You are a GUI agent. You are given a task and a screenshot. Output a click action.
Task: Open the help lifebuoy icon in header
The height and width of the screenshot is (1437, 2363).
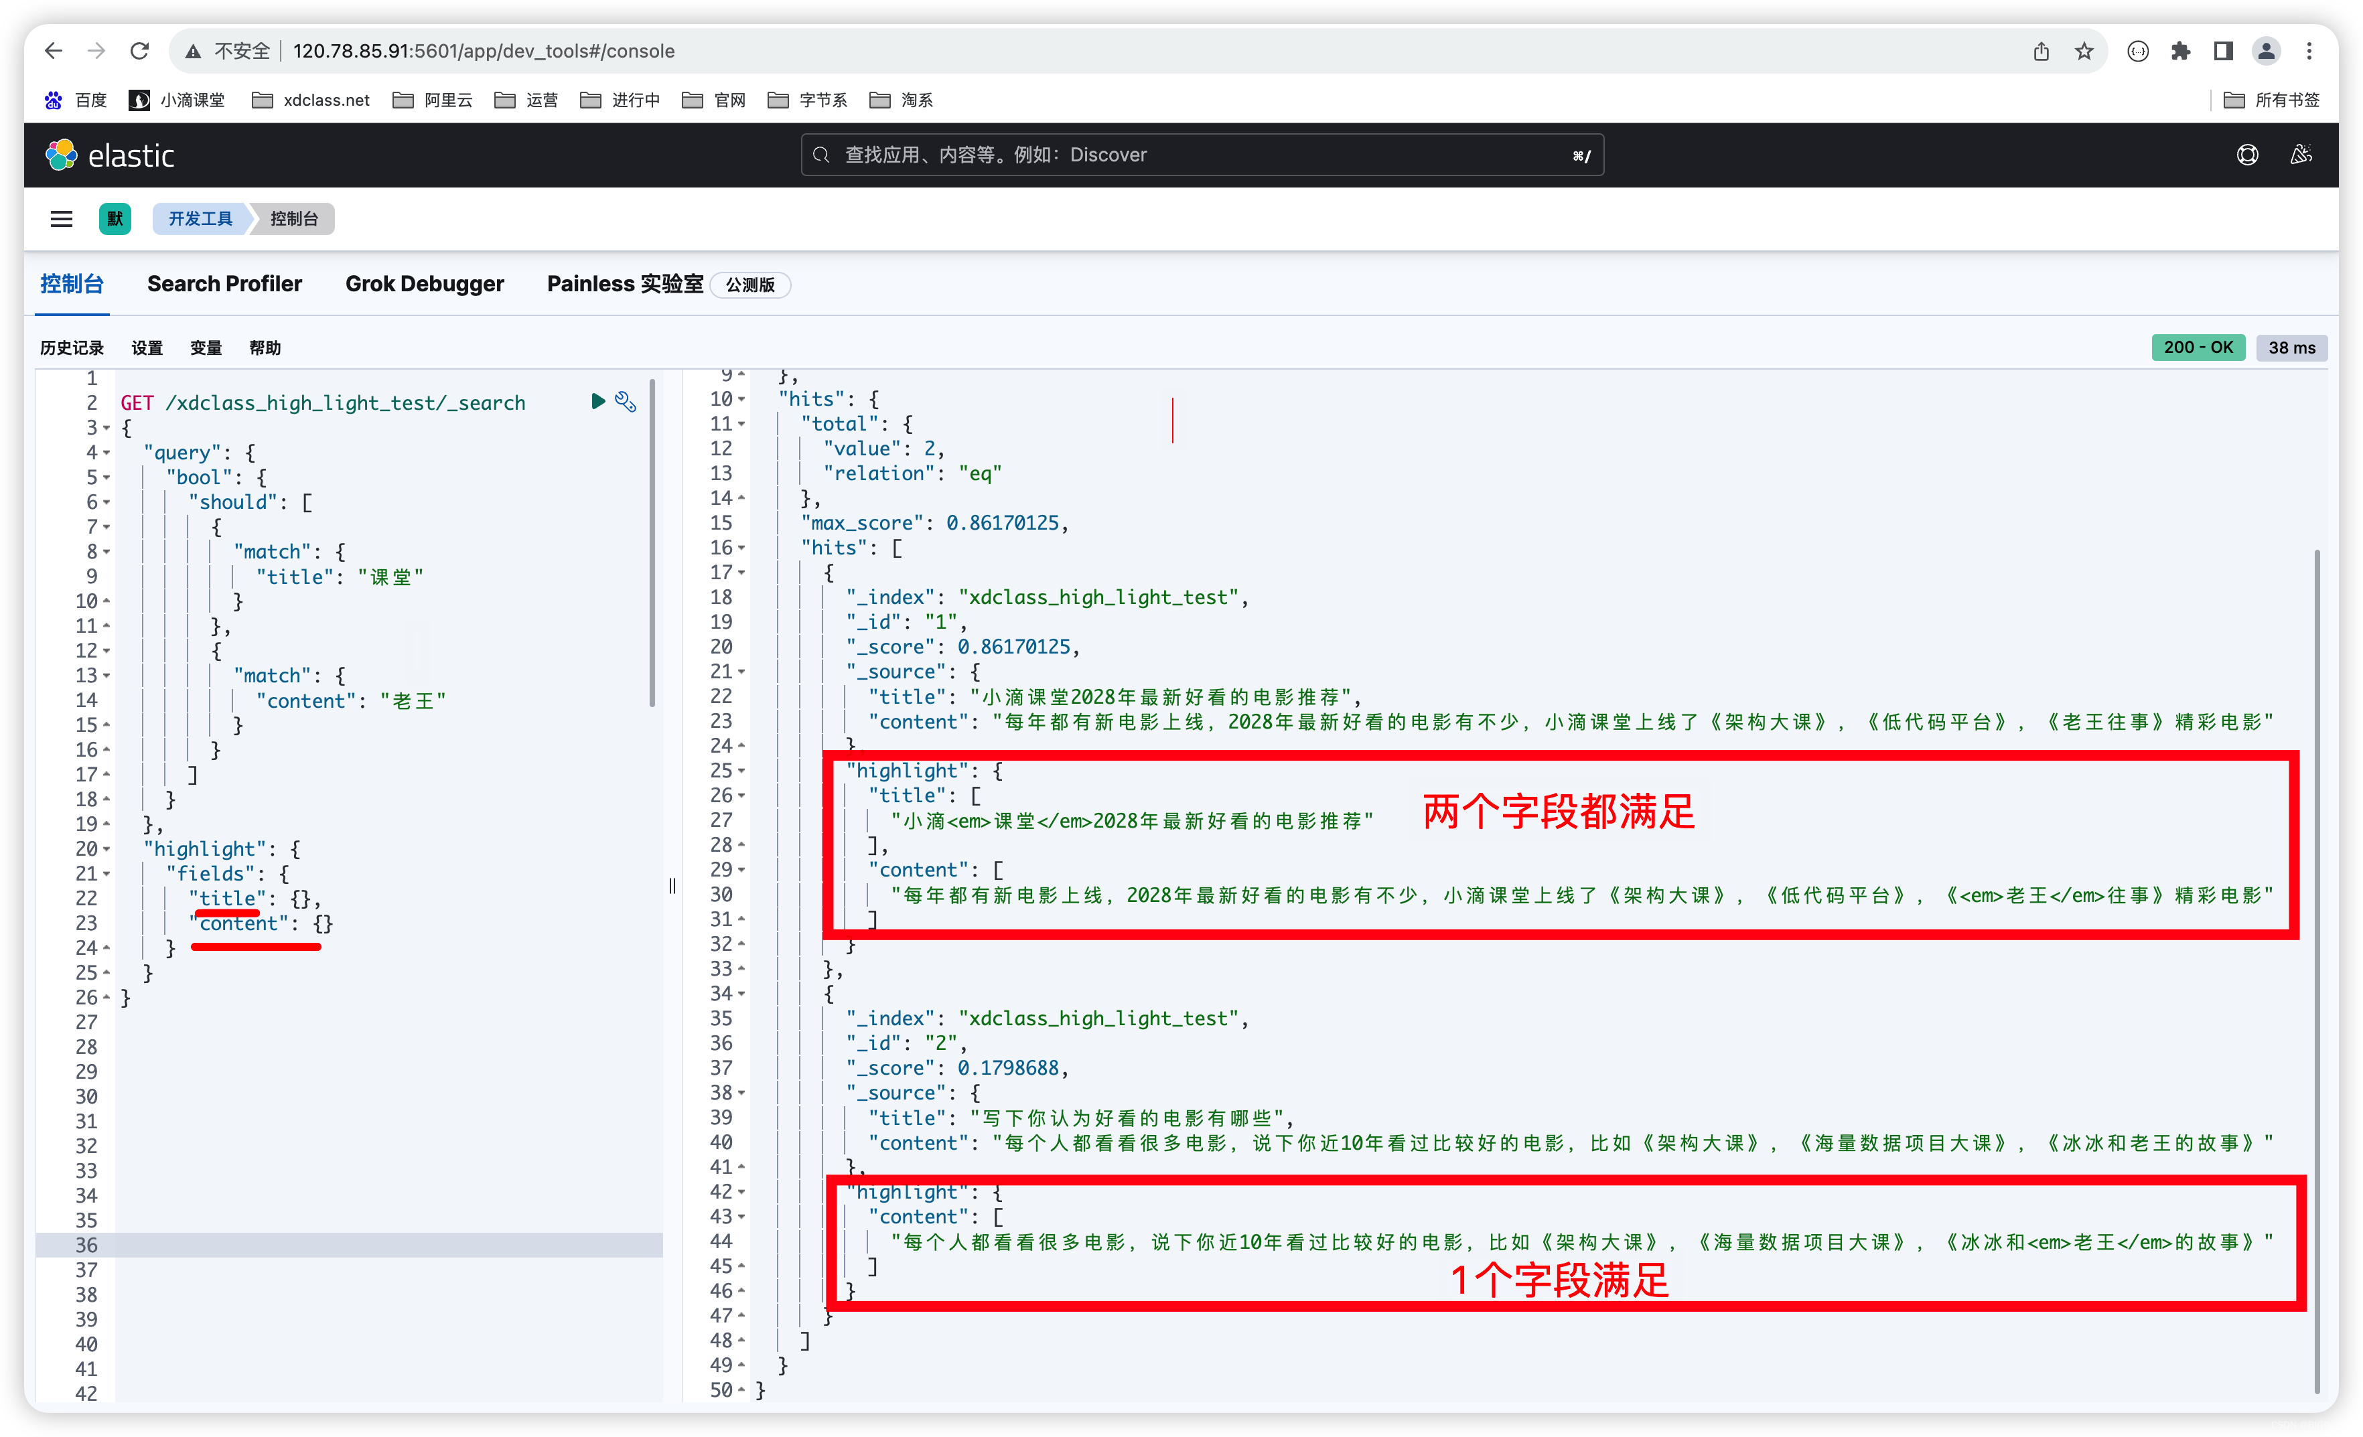click(x=2247, y=155)
